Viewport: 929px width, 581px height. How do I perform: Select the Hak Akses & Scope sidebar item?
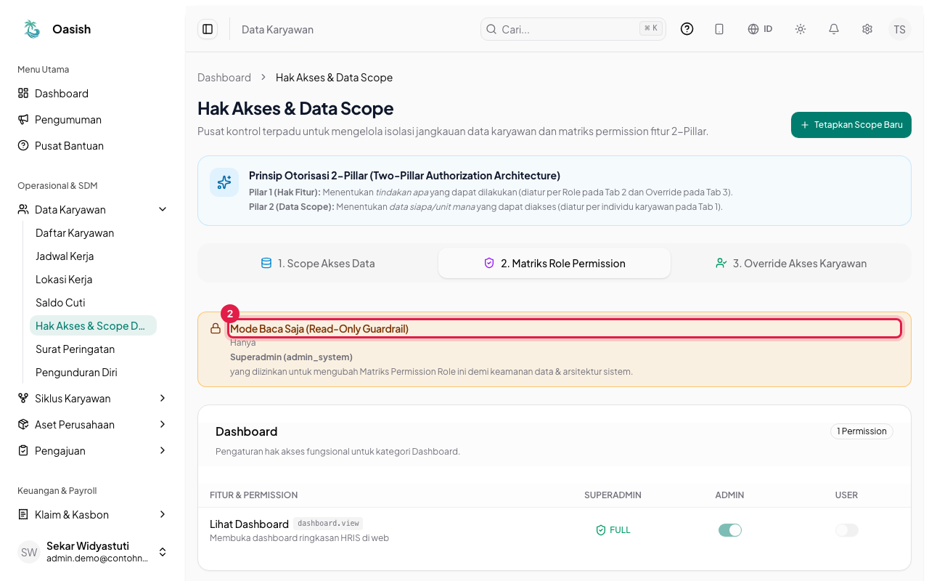(93, 326)
